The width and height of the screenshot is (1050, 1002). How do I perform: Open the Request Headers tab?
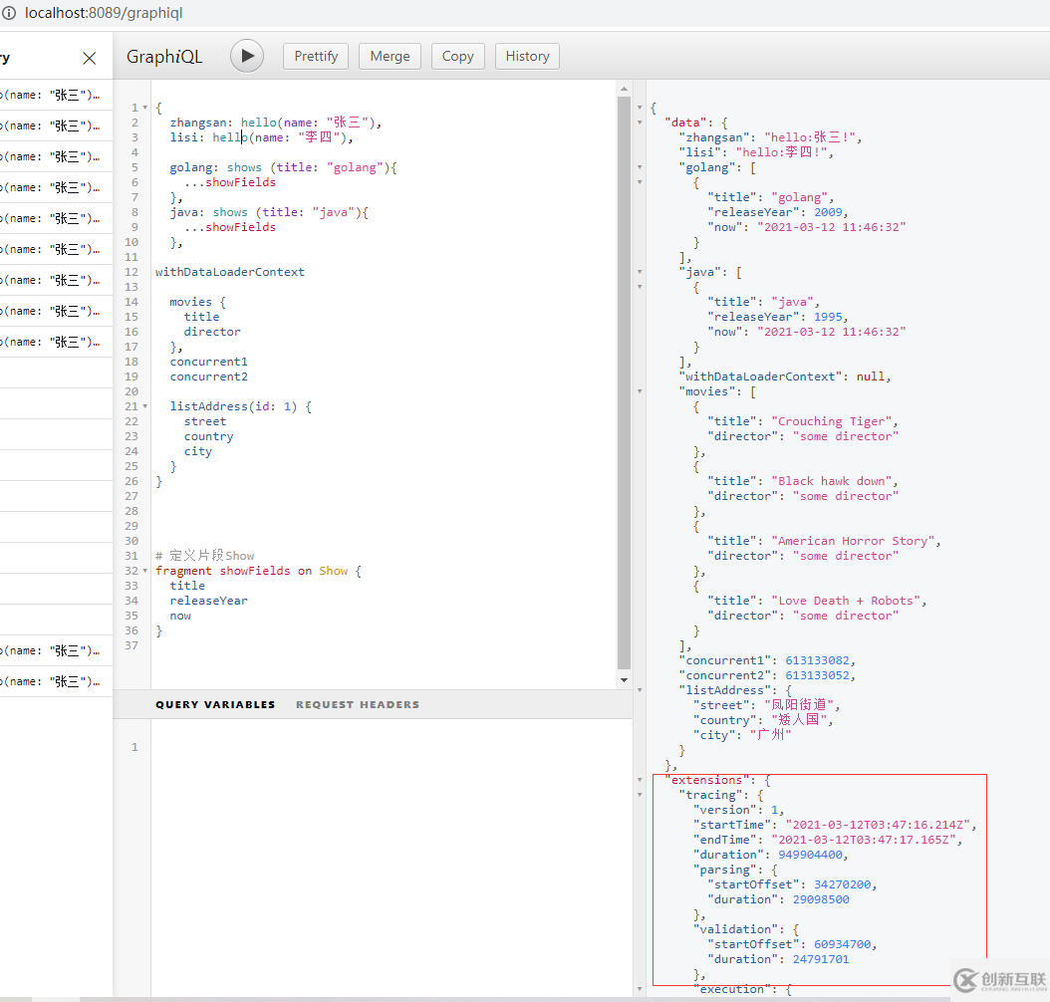coord(358,704)
